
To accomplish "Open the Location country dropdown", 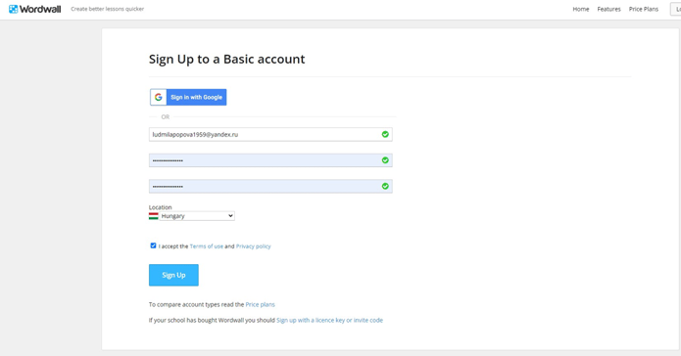I will [x=197, y=216].
